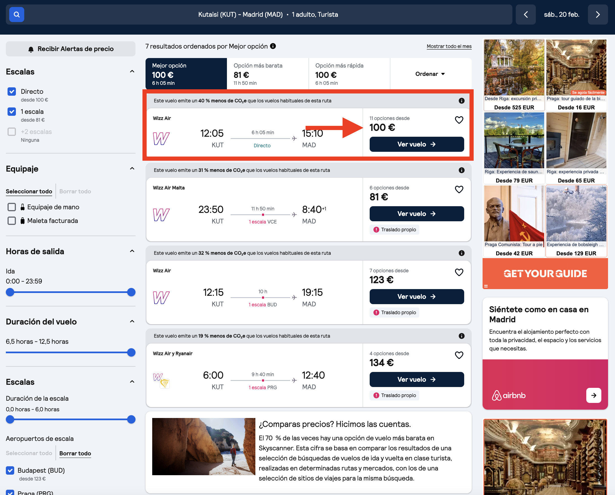Select the Opción más barata tab
This screenshot has width=615, height=495.
click(x=268, y=74)
